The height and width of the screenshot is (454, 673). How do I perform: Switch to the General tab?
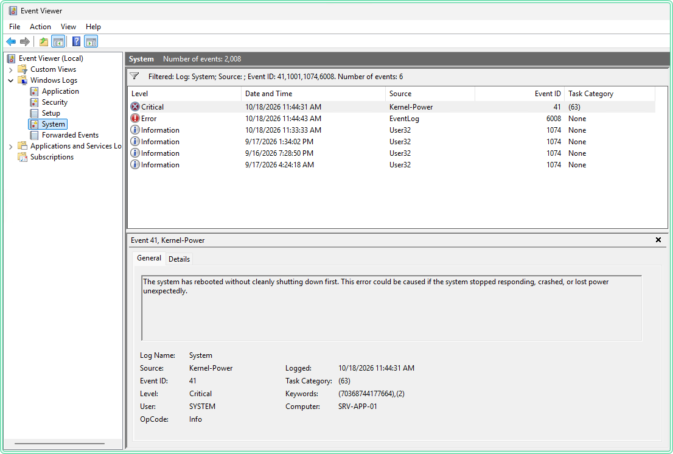(149, 258)
